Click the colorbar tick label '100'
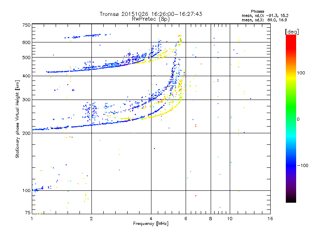Screen dimensions: 318x238 (301, 73)
